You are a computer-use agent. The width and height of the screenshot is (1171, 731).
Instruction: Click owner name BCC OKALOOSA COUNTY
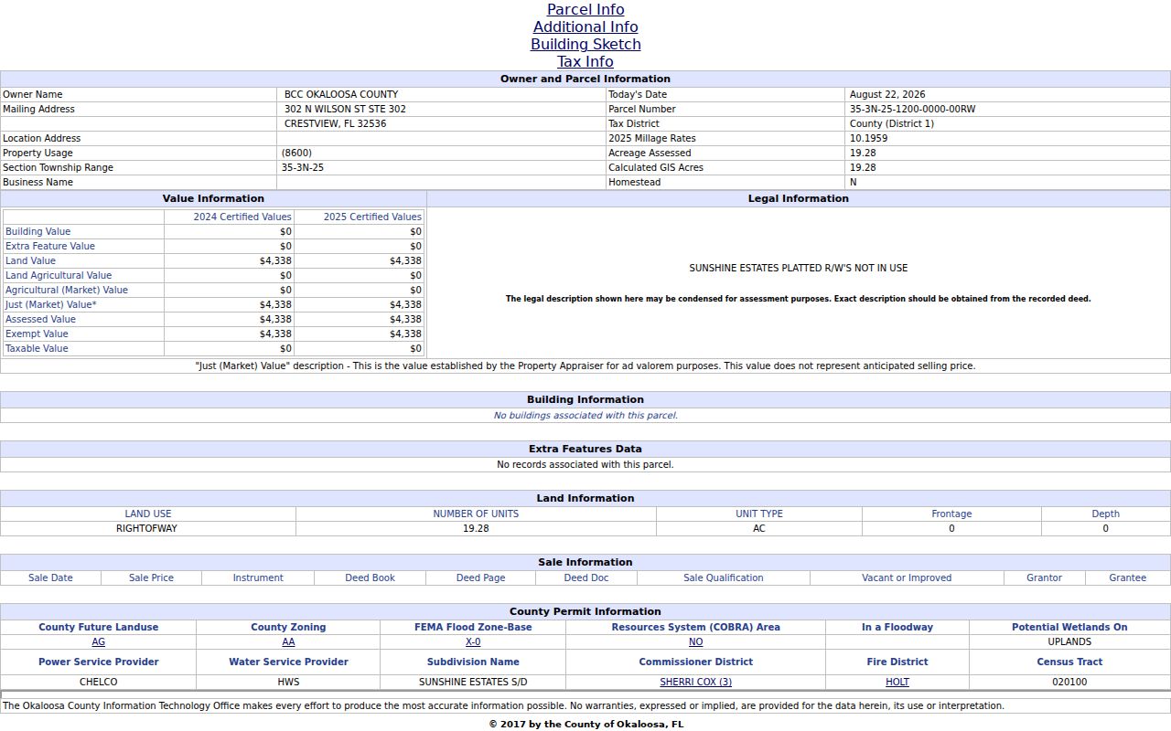tap(341, 94)
